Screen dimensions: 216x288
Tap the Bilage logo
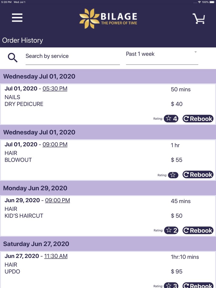coord(108,18)
